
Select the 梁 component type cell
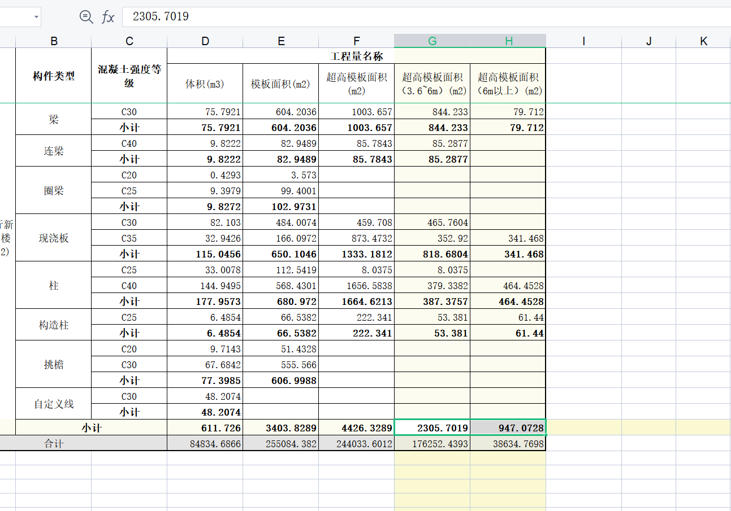coord(54,120)
